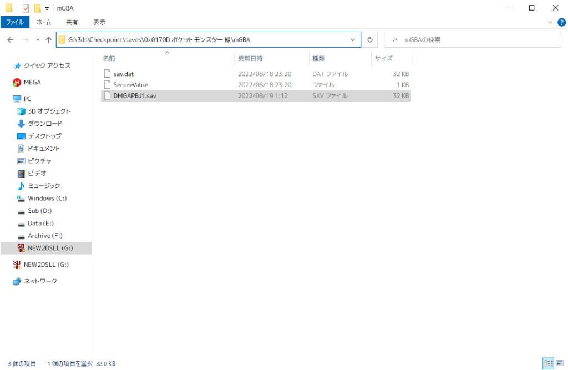This screenshot has width=568, height=370.
Task: Select PC in the navigation pane
Action: coord(27,99)
